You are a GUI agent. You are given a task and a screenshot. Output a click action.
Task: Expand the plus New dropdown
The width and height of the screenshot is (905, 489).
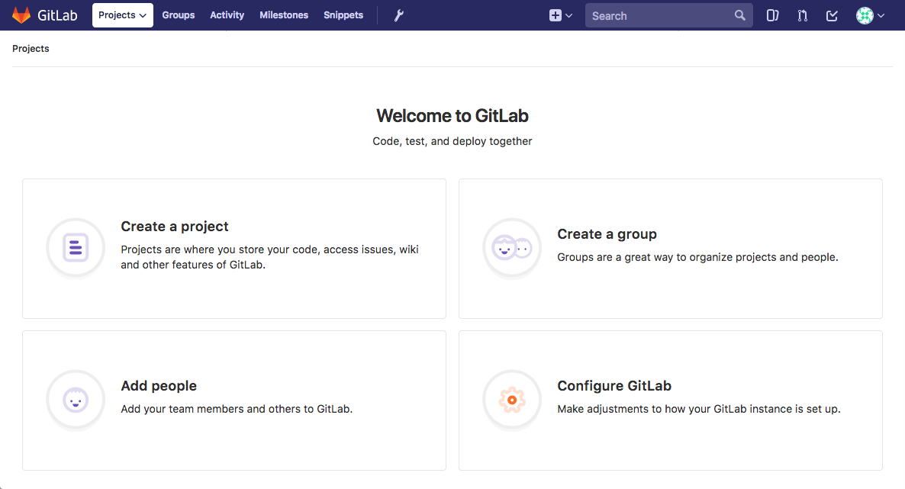coord(560,15)
